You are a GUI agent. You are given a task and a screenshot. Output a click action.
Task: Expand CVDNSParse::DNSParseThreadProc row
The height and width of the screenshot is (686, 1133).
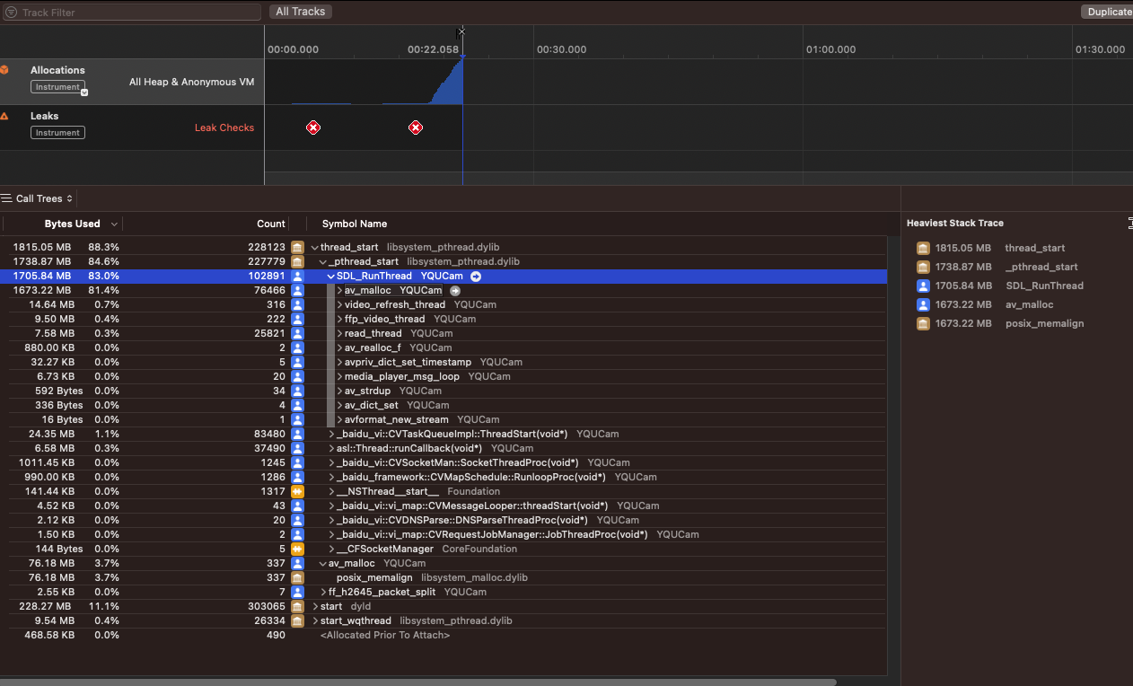coord(331,520)
